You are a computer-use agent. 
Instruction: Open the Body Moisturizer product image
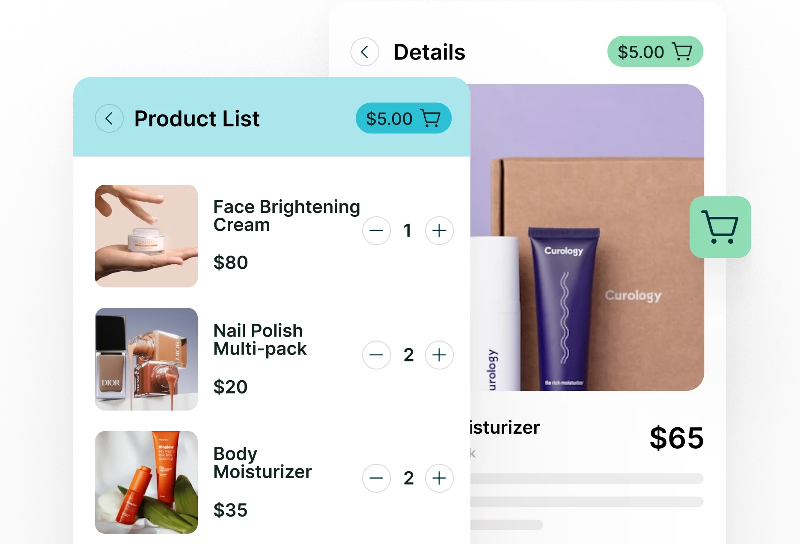(x=146, y=482)
